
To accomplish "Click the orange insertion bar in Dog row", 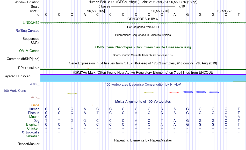I will coord(92,120).
